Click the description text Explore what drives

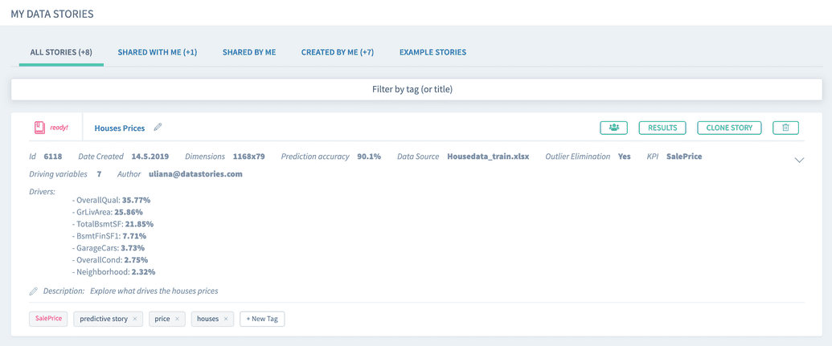pos(154,291)
